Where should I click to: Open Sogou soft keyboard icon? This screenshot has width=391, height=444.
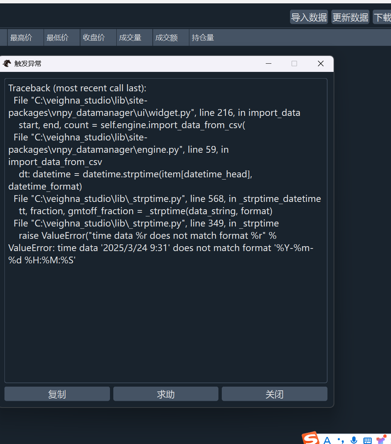tap(368, 441)
